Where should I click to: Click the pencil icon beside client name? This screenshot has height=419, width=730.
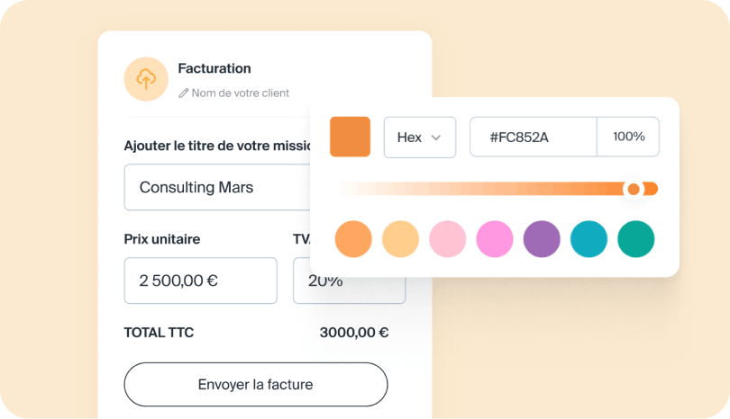(184, 93)
